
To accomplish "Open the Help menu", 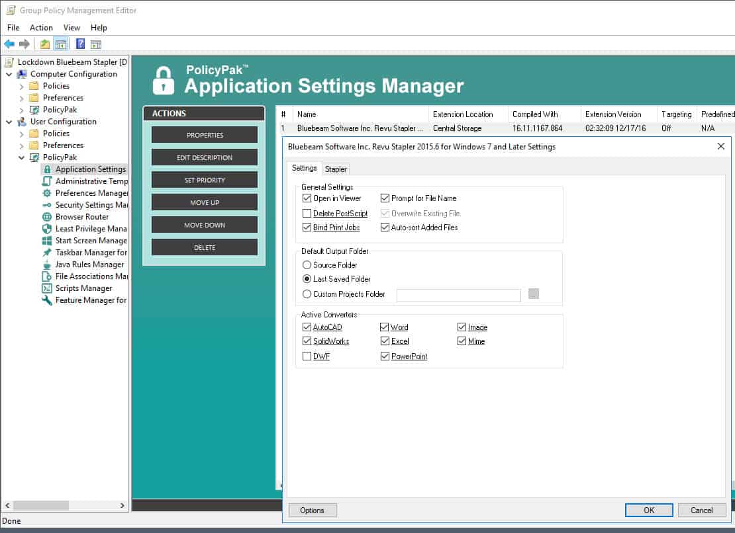I will pos(99,28).
